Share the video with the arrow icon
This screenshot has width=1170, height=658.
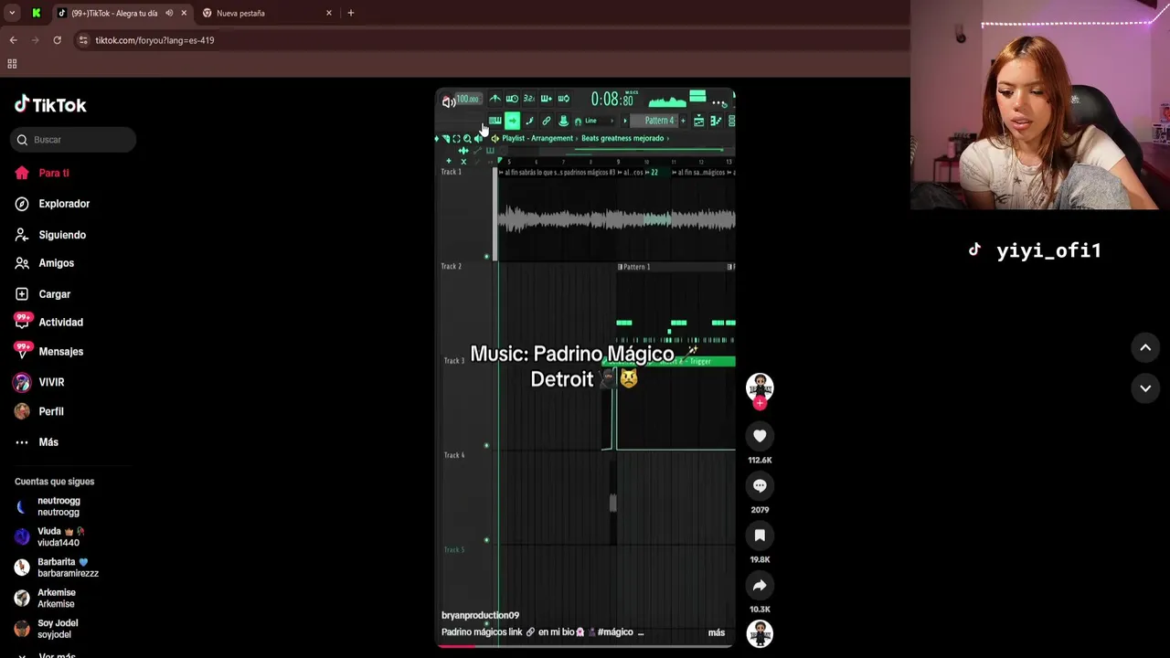click(760, 585)
